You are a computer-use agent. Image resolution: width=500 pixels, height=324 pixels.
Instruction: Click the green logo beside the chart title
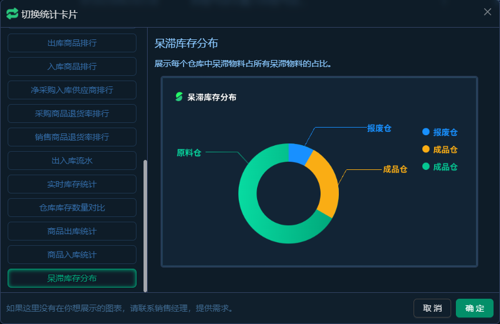(x=179, y=97)
